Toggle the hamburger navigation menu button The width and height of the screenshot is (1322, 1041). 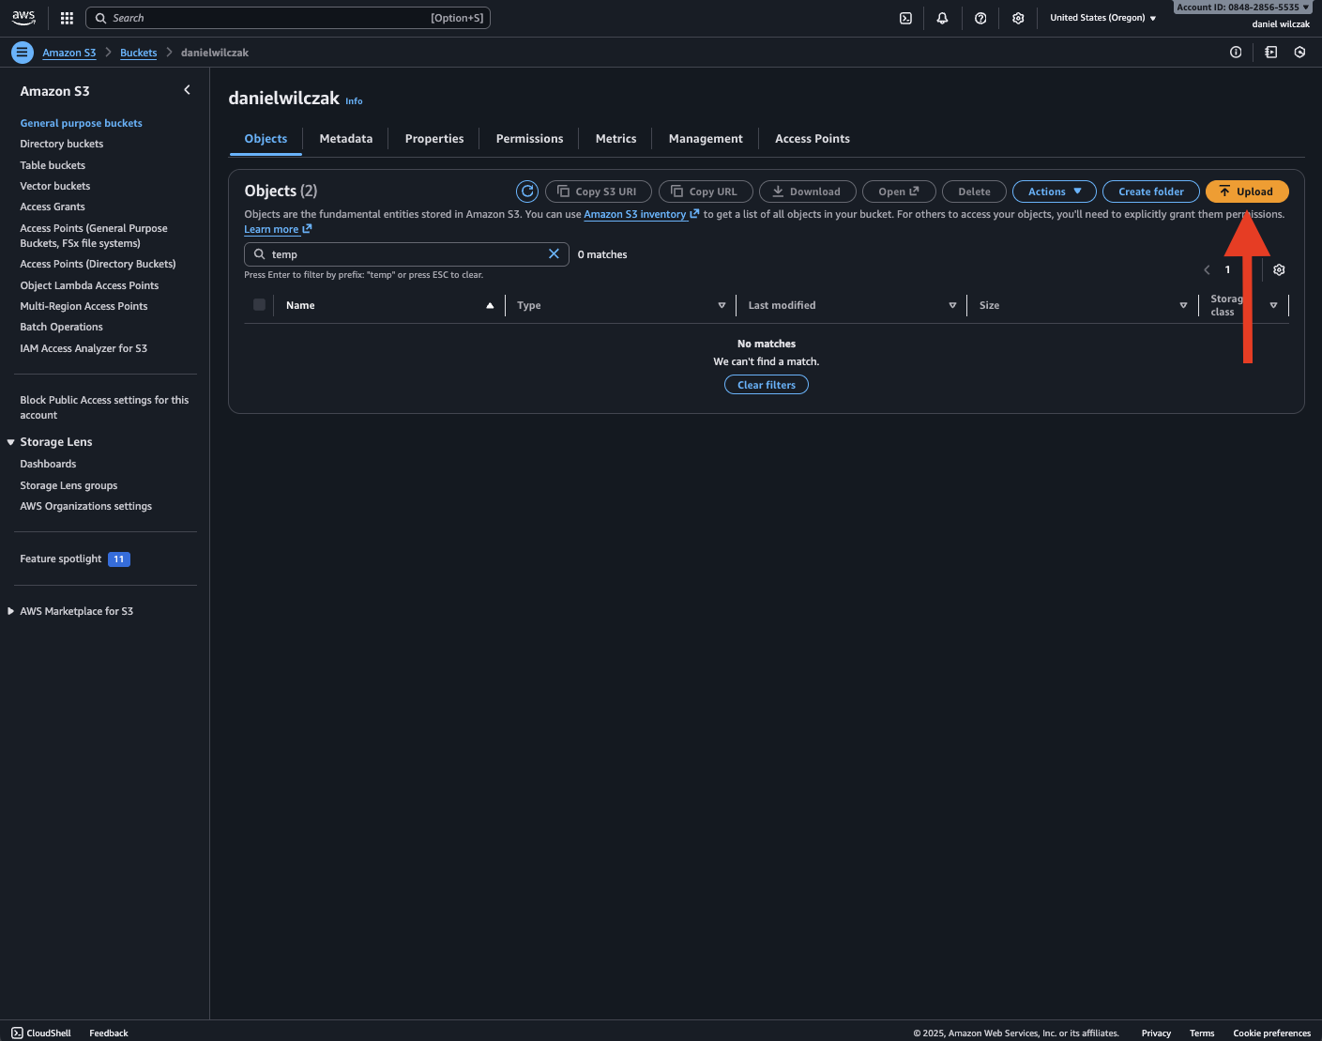tap(23, 53)
